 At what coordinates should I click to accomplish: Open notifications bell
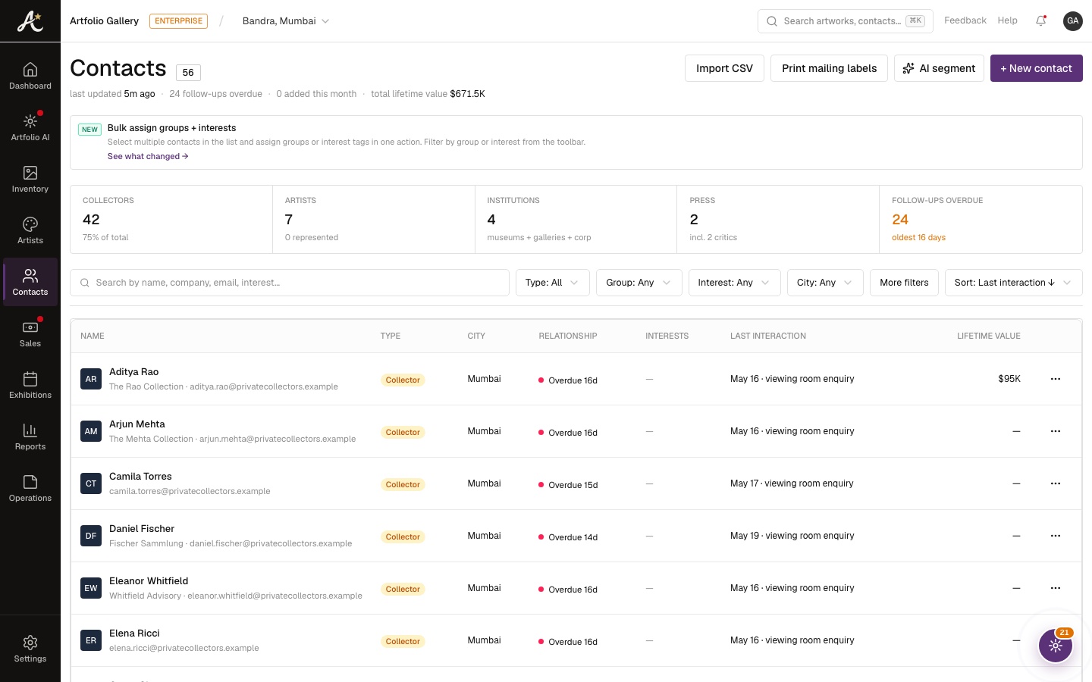click(1041, 21)
